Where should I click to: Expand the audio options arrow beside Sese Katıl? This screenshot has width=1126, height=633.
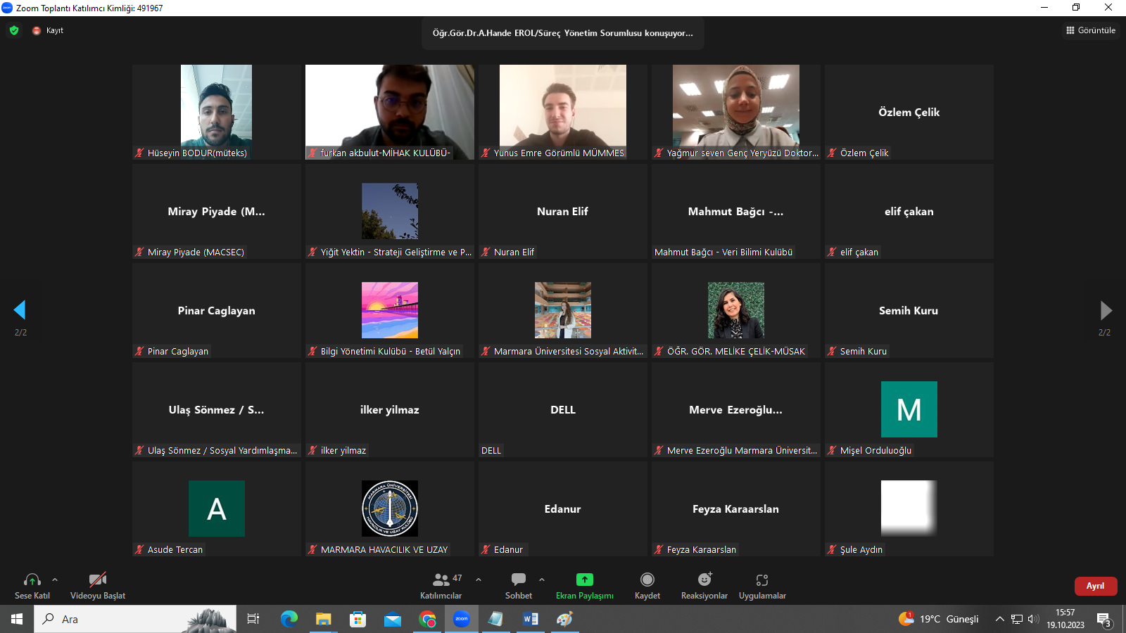[x=55, y=580]
